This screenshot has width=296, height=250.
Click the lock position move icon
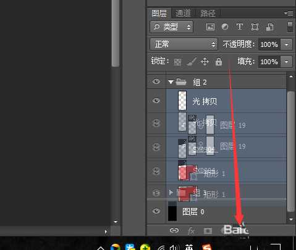tap(205, 62)
